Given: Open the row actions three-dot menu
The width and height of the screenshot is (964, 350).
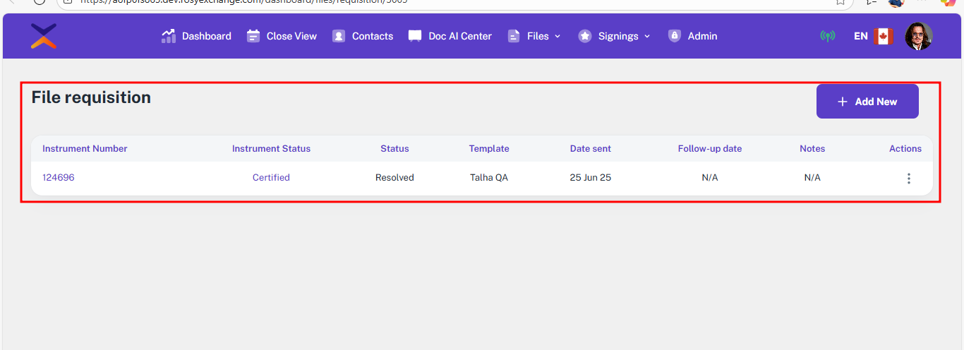Looking at the screenshot, I should pos(908,179).
